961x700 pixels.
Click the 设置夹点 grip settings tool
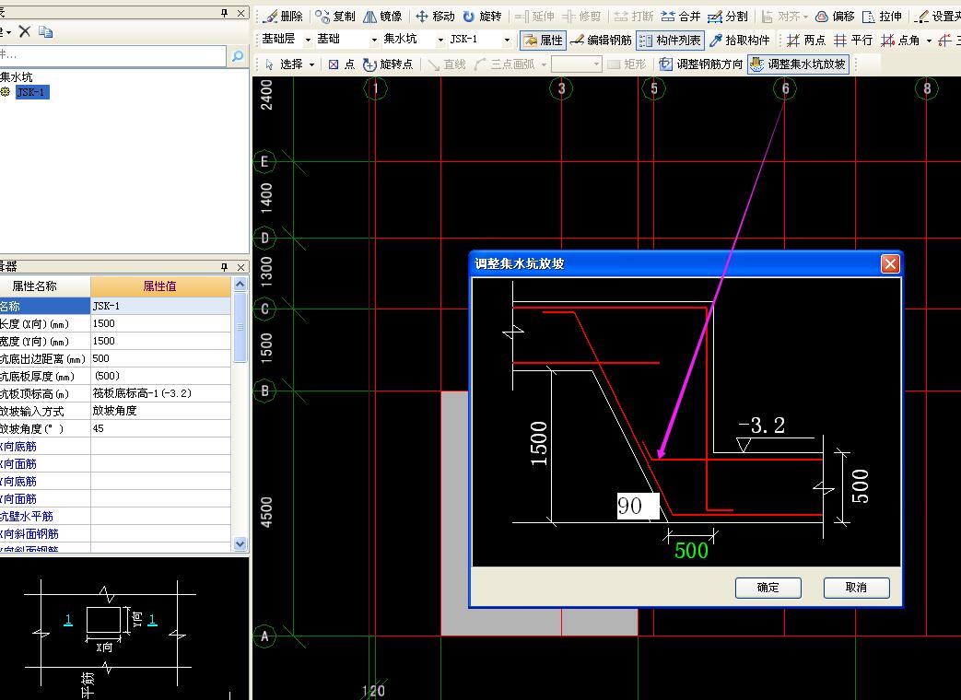pos(938,17)
